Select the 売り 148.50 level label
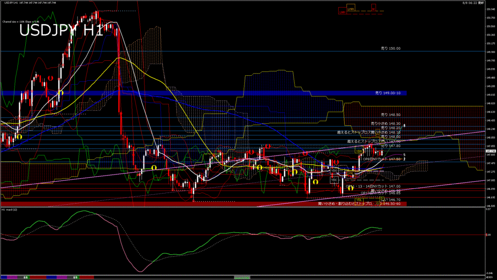Viewport: 497px width, 280px height. pos(391,115)
